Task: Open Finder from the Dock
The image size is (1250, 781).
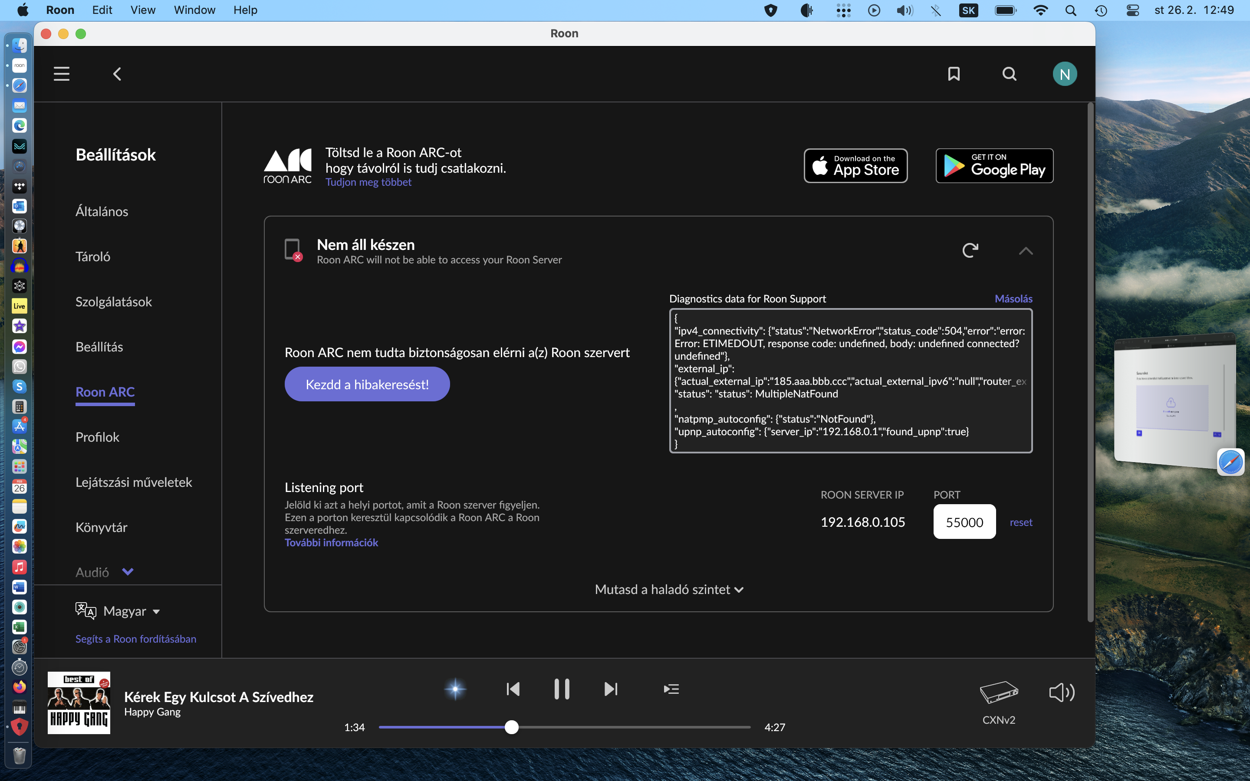Action: point(19,46)
